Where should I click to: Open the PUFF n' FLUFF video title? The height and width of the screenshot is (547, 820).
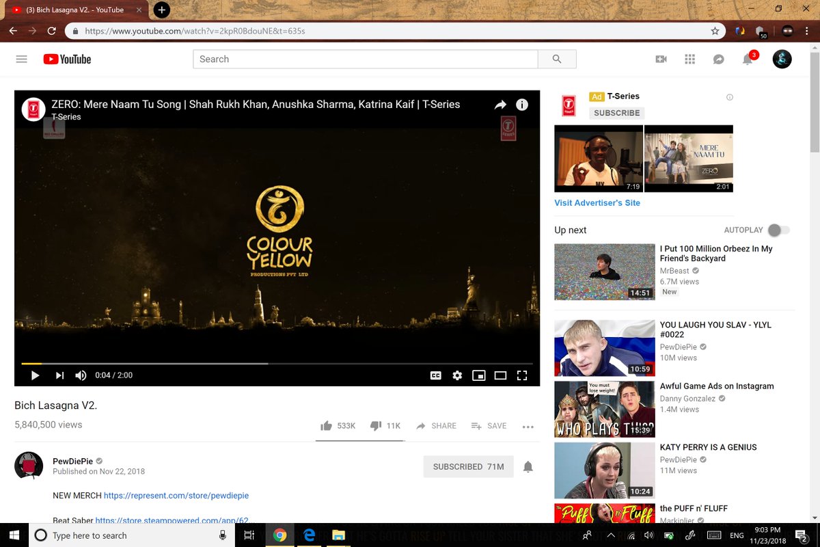tap(694, 509)
